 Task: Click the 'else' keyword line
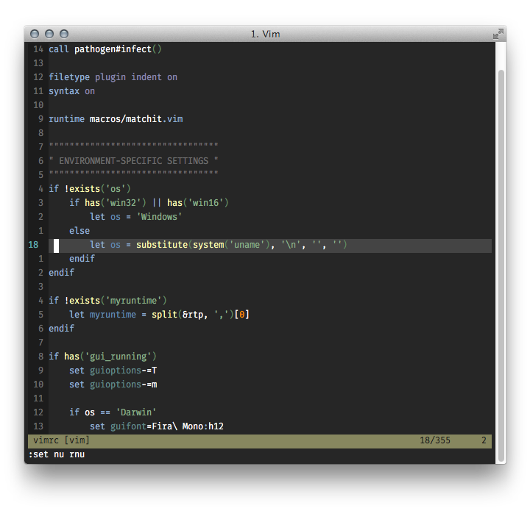79,231
